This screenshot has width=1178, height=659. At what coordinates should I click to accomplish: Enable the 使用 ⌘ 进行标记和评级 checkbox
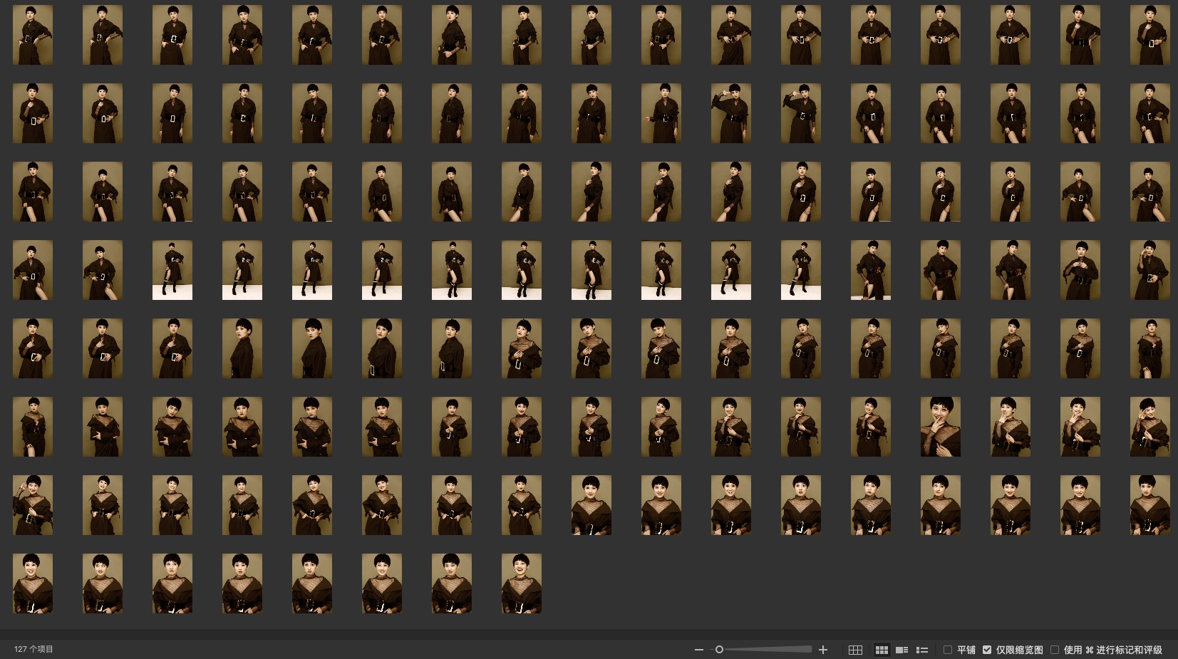[1055, 650]
